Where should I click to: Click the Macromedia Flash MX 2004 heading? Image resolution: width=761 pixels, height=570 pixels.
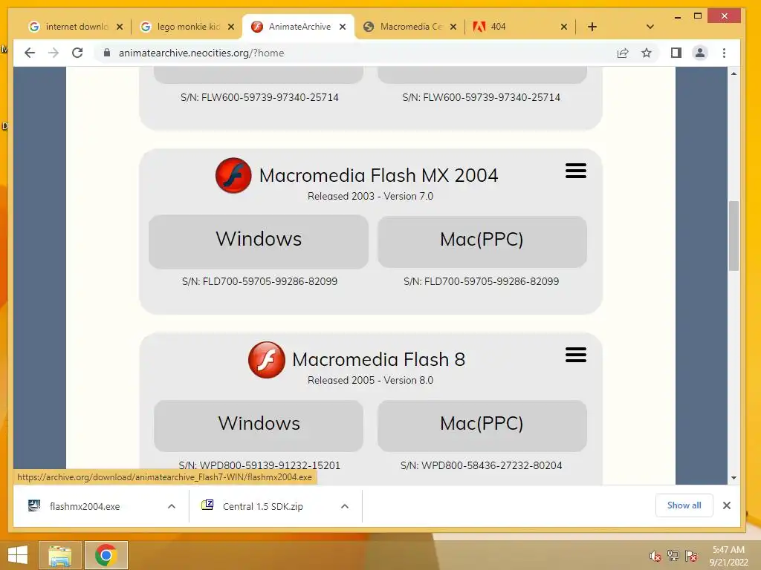pyautogui.click(x=378, y=175)
